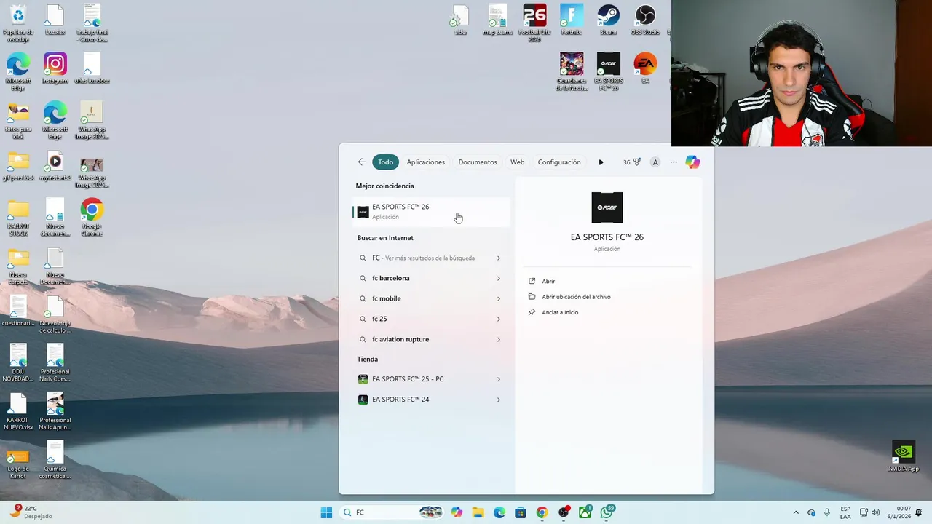Switch to the Documentos tab
932x524 pixels.
pyautogui.click(x=478, y=162)
